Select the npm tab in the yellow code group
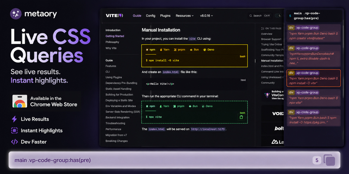 pyautogui.click(x=150, y=50)
